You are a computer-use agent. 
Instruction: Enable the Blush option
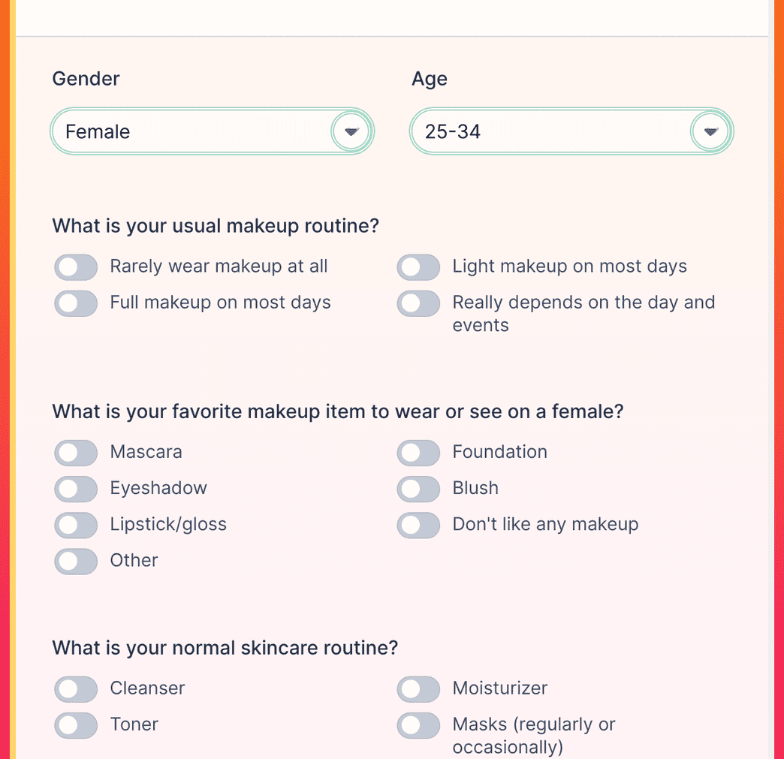pos(418,489)
